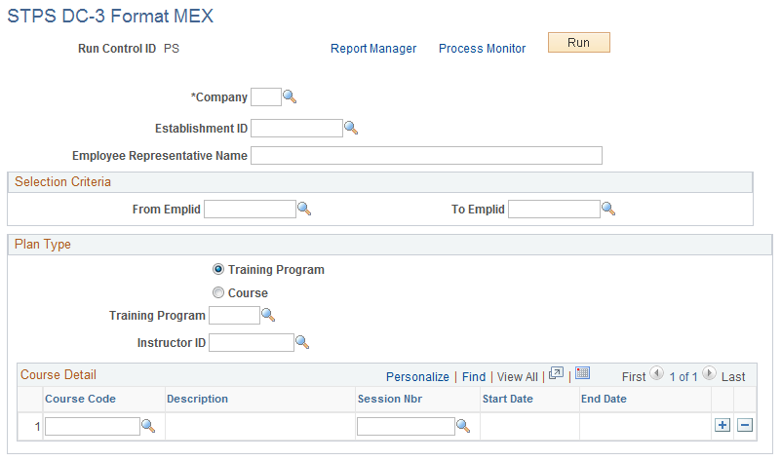Sort by the Course Code column header
Viewport: 781px width, 461px height.
(81, 399)
